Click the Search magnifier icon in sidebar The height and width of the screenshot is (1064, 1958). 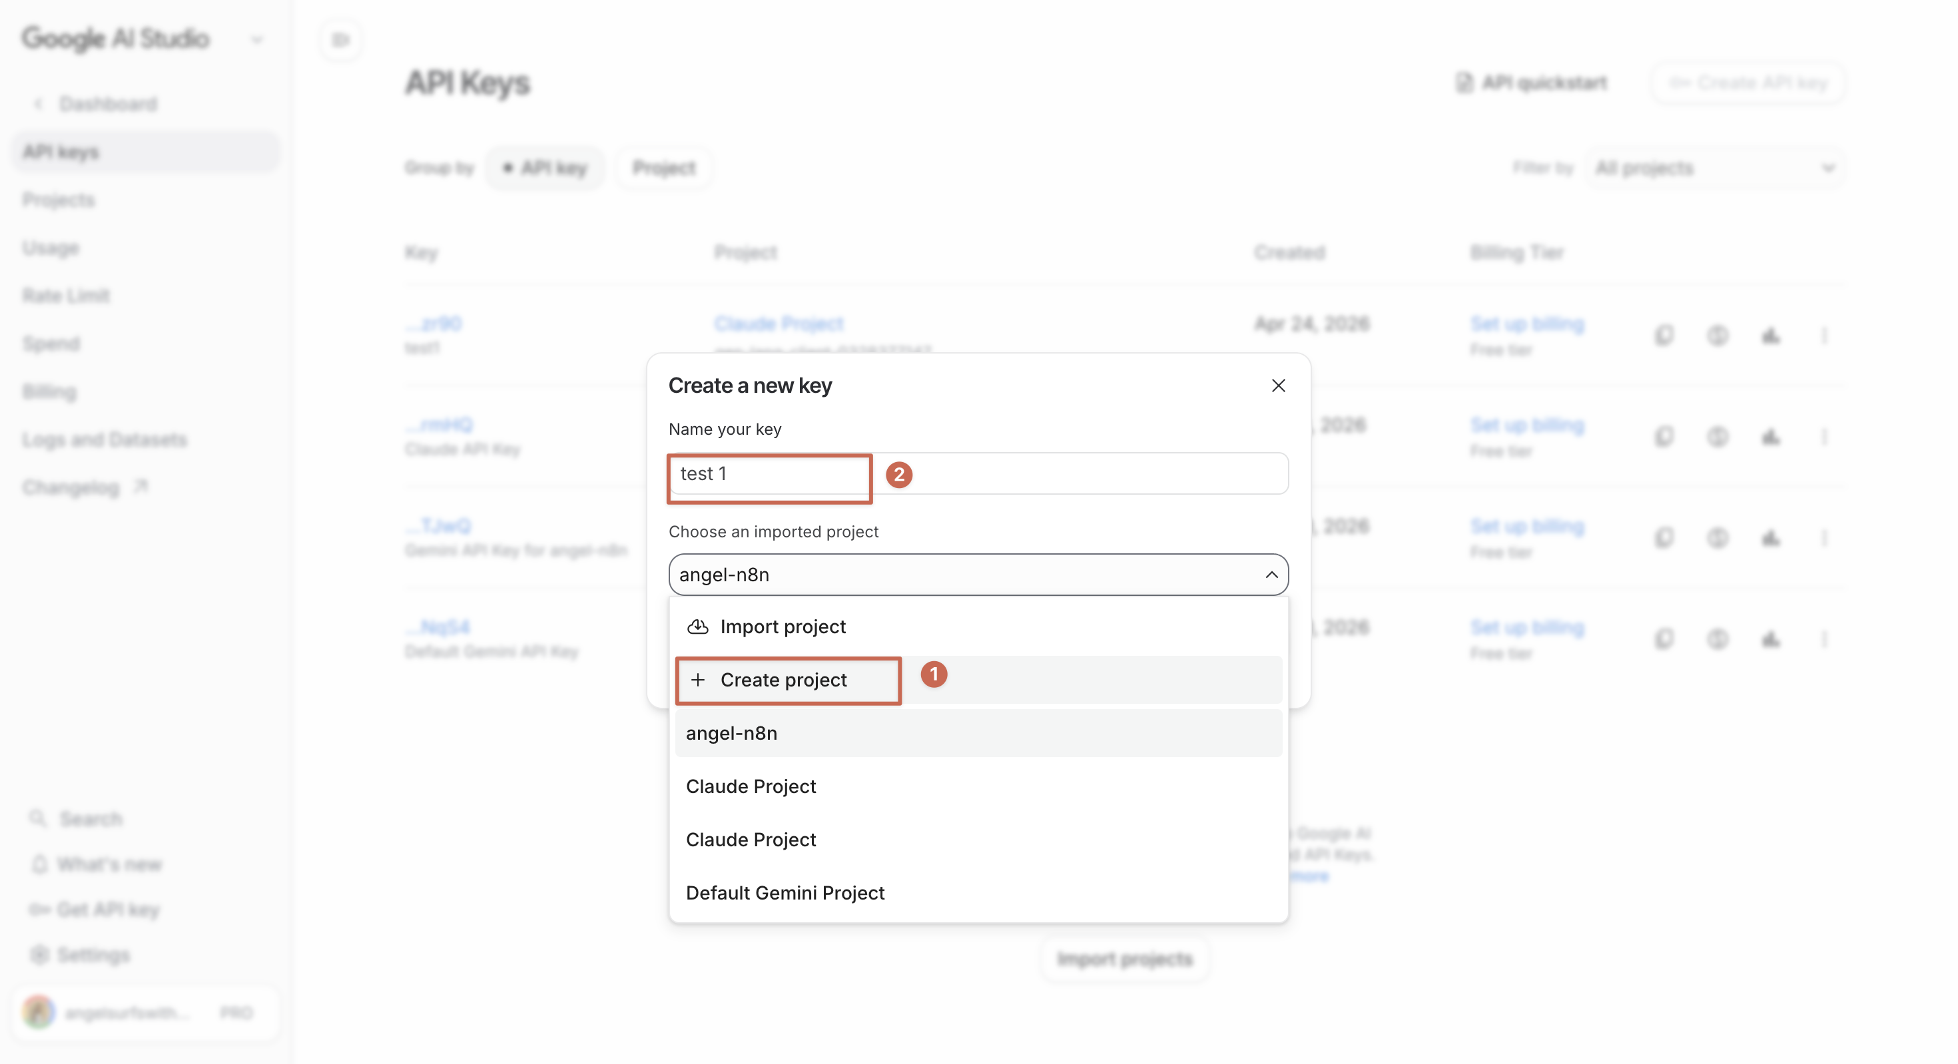[x=37, y=818]
